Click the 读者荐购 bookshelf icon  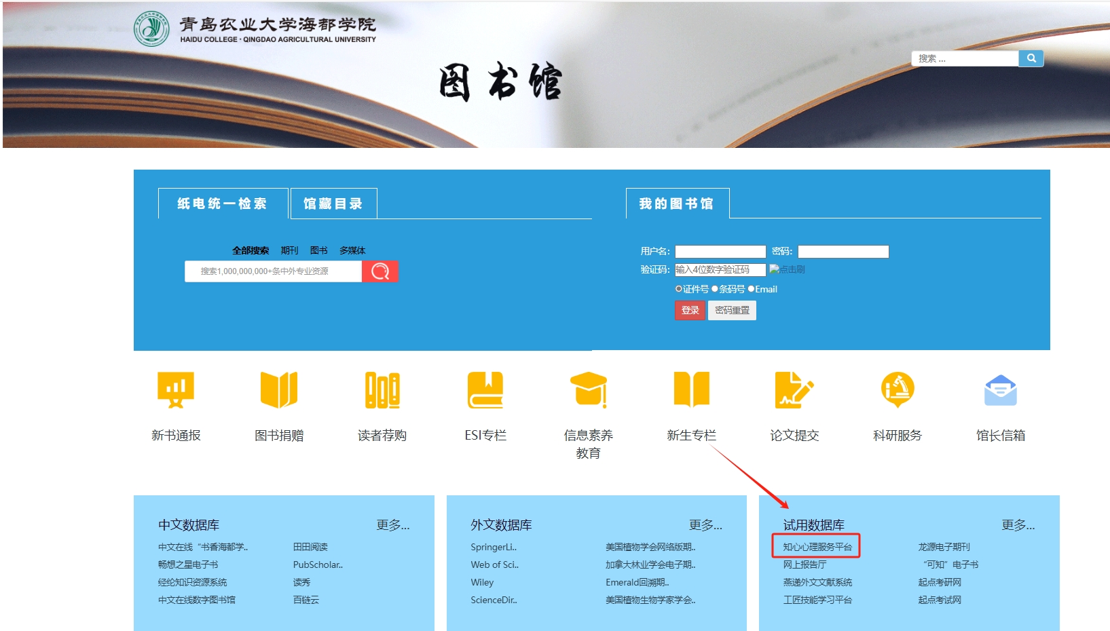[x=382, y=390]
